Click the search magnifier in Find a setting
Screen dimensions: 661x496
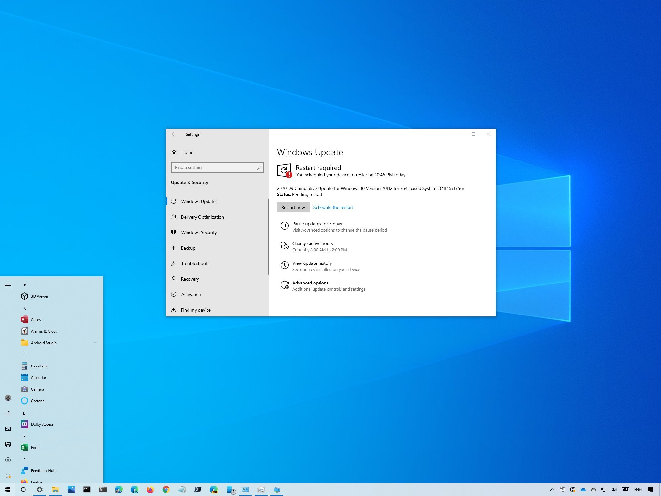click(x=259, y=167)
